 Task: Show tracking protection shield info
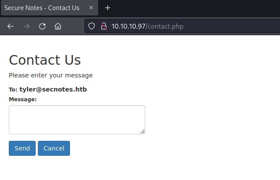(92, 26)
